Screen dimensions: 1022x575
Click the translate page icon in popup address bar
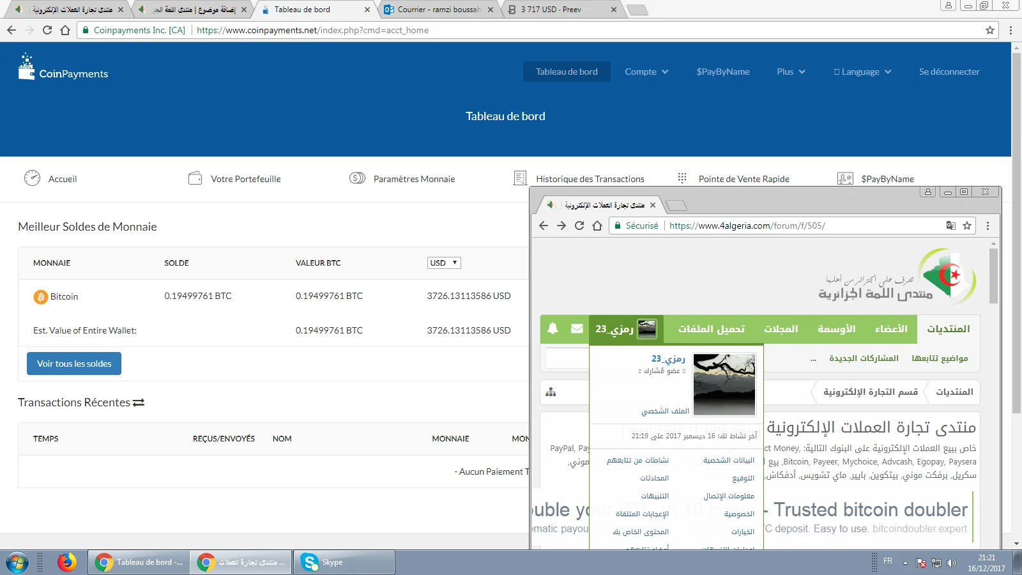coord(951,226)
